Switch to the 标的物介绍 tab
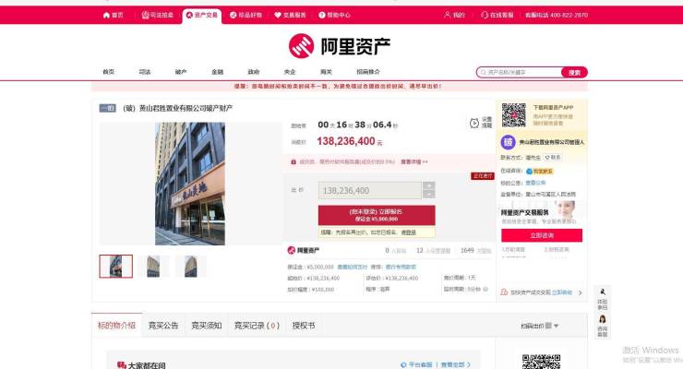This screenshot has width=683, height=369. pos(116,325)
